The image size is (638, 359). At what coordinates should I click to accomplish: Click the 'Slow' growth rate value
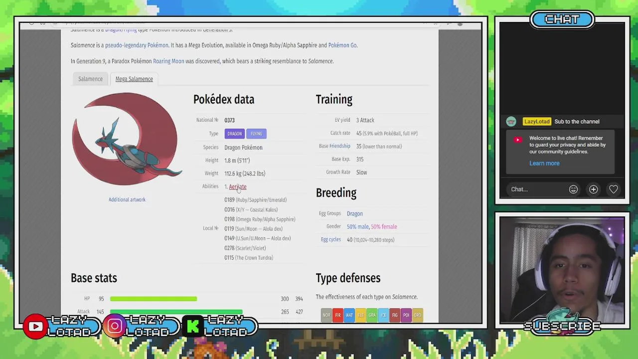click(361, 173)
